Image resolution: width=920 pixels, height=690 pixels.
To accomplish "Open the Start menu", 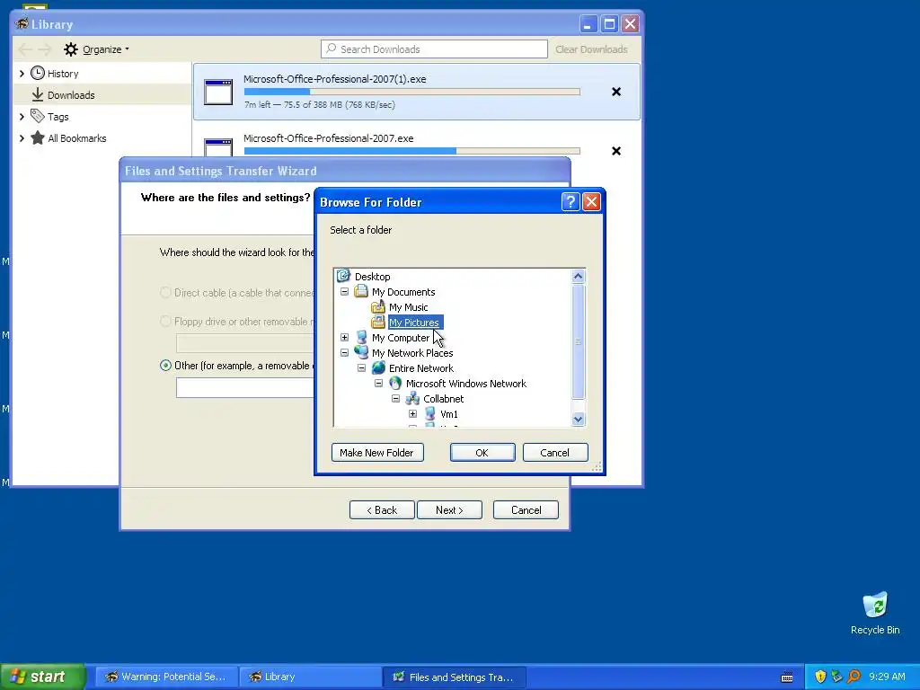I will click(42, 677).
